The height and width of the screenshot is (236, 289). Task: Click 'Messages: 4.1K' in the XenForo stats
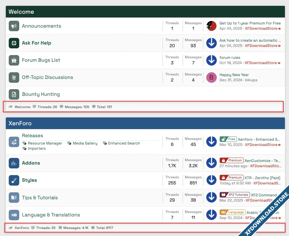click(x=73, y=228)
